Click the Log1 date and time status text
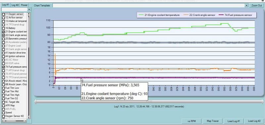 149,106
